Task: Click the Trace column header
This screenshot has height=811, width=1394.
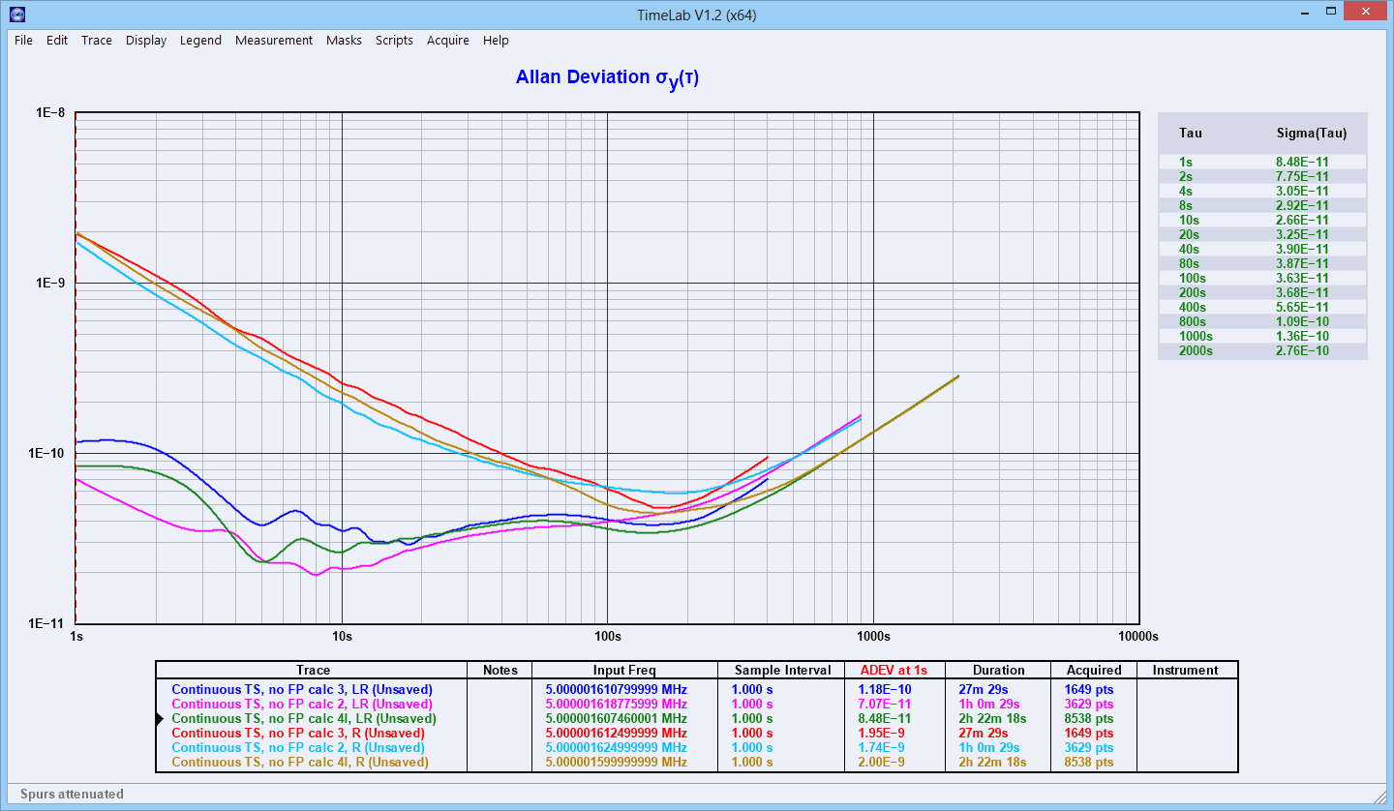Action: (x=313, y=670)
